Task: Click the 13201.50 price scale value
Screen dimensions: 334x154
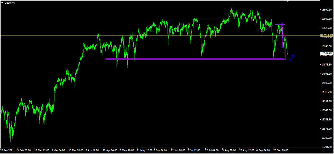Action: [x=326, y=147]
